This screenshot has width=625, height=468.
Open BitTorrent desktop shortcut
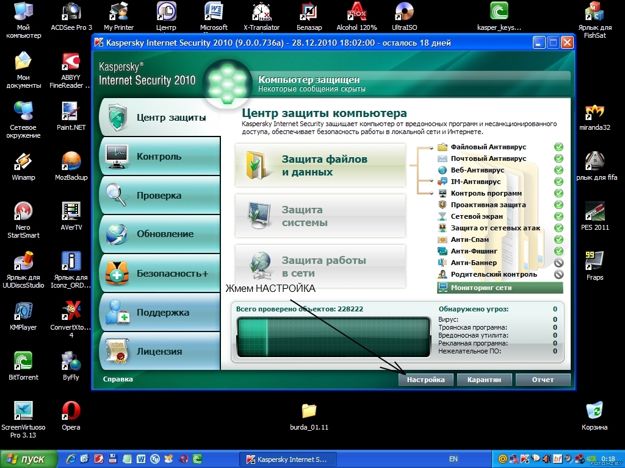[x=23, y=366]
